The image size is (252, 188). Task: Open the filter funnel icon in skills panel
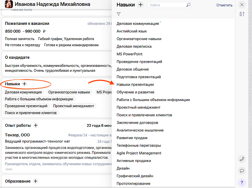[x=119, y=14]
